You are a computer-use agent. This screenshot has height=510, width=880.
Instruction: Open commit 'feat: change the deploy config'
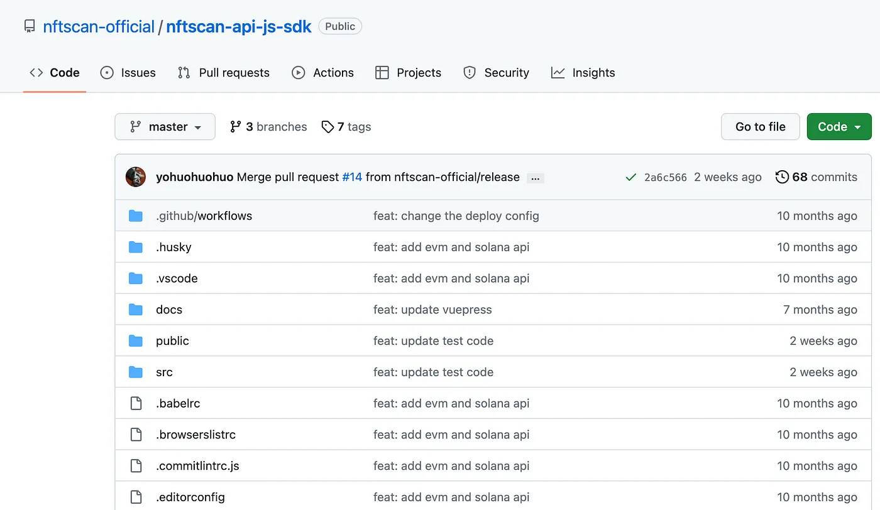click(456, 216)
